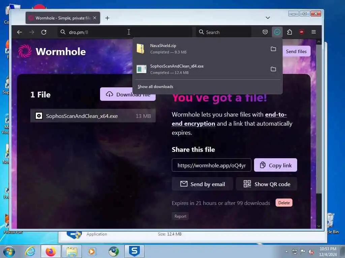
Task: Expand the list all tabs chevron
Action: click(268, 18)
